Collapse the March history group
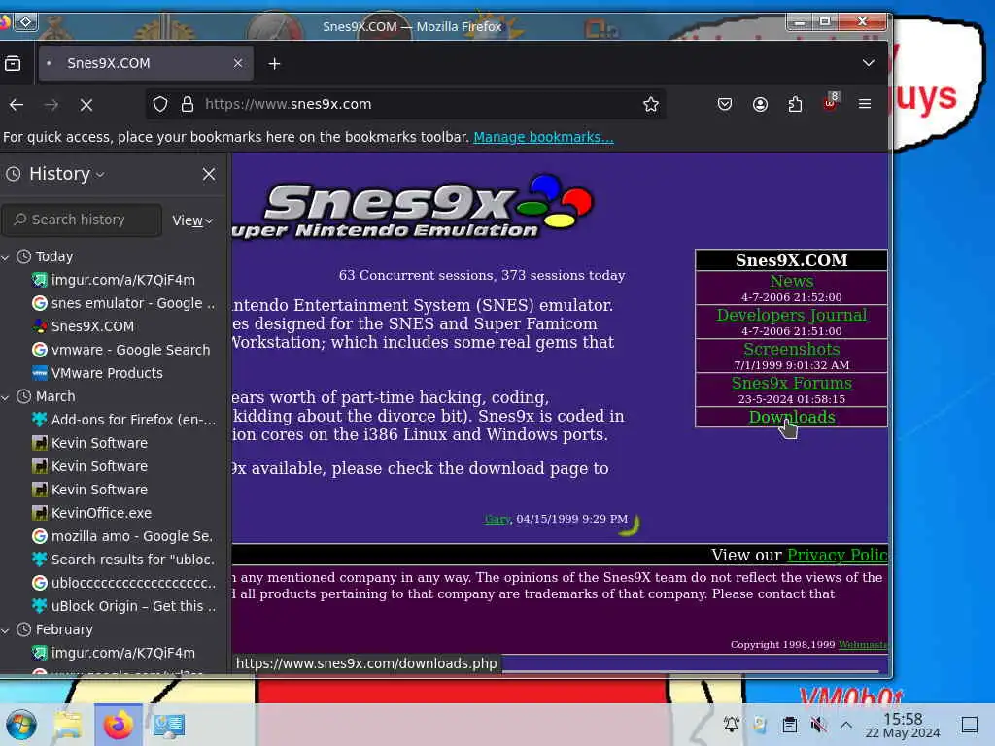Viewport: 995px width, 746px height. pyautogui.click(x=5, y=397)
